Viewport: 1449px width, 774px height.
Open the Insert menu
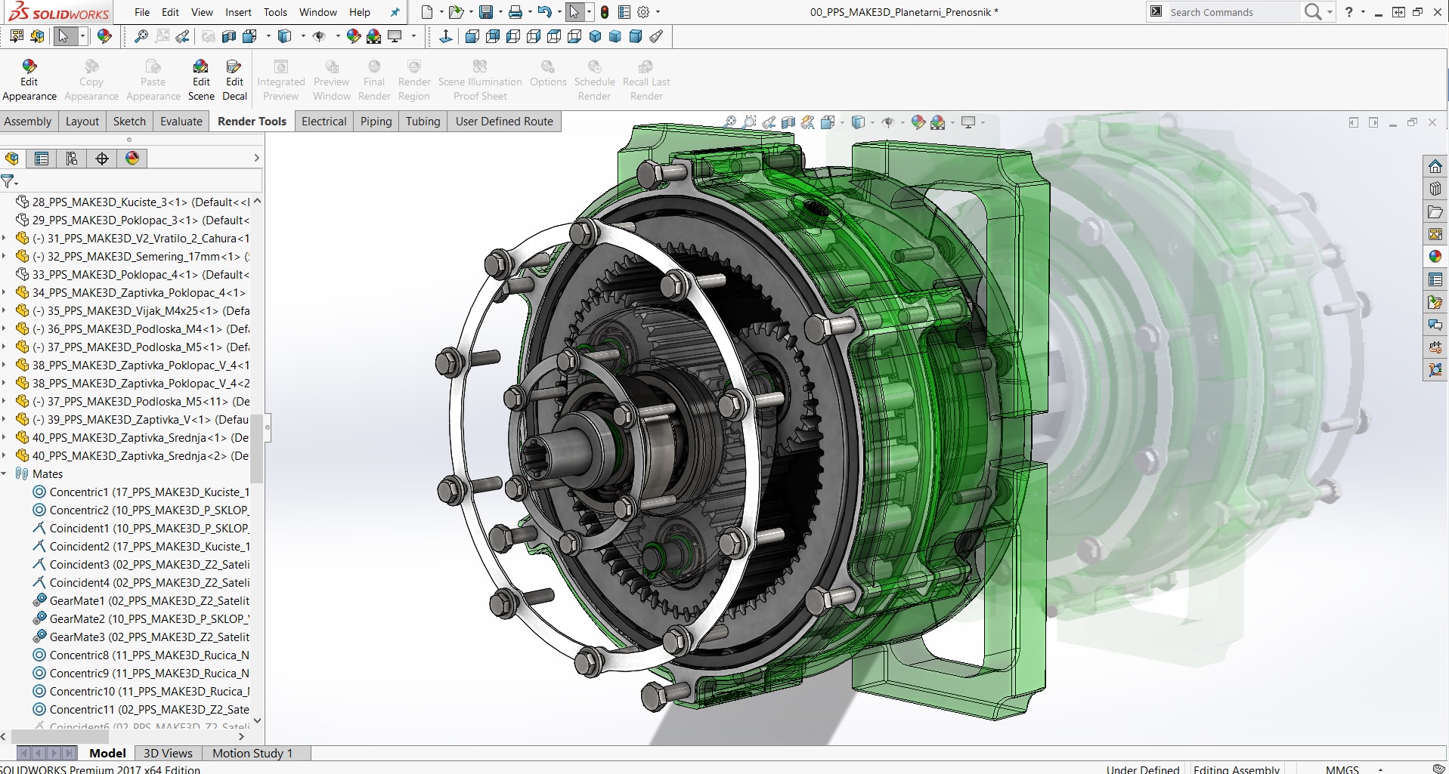click(x=238, y=12)
